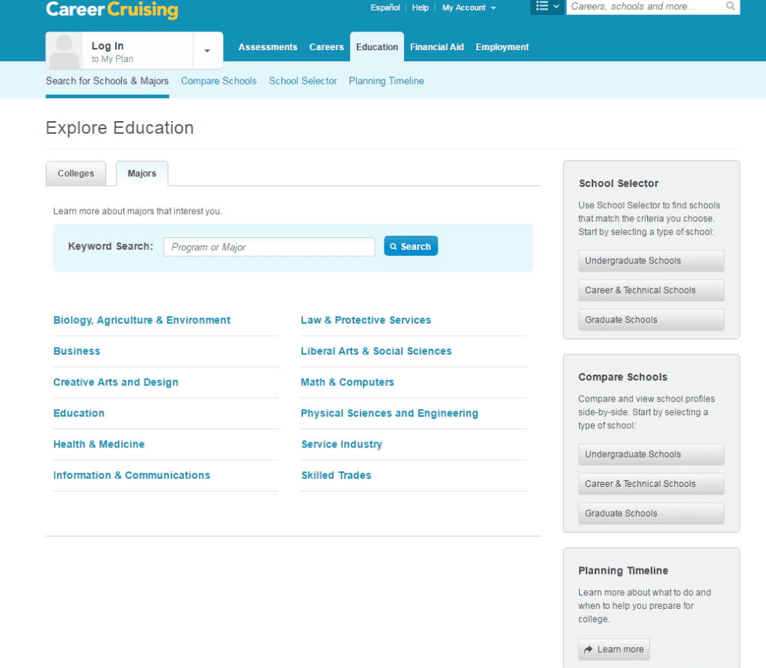Select the Majors tab

141,174
